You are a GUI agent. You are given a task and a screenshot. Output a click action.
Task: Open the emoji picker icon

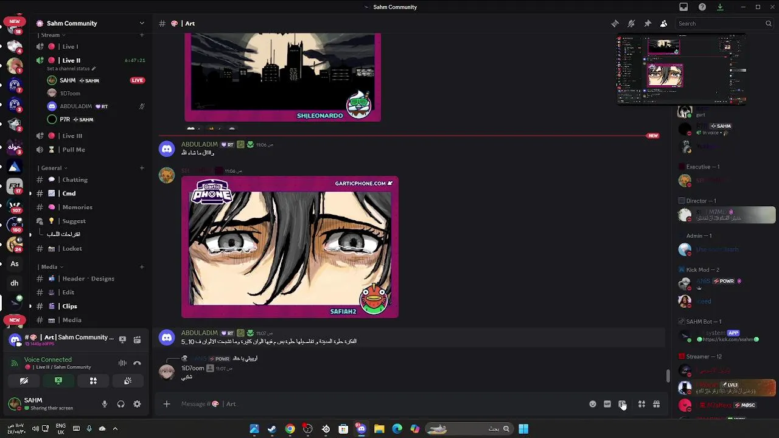pos(593,404)
